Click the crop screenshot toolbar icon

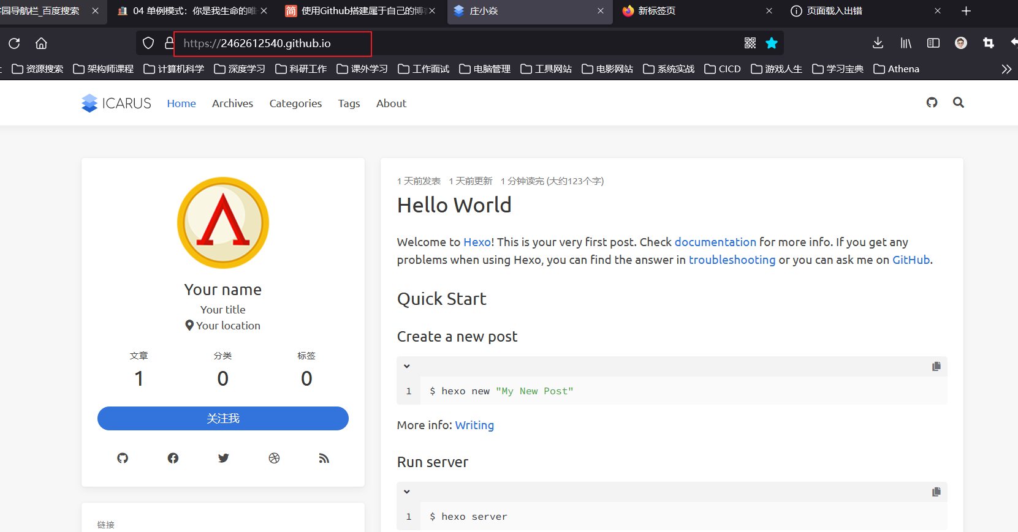(989, 43)
